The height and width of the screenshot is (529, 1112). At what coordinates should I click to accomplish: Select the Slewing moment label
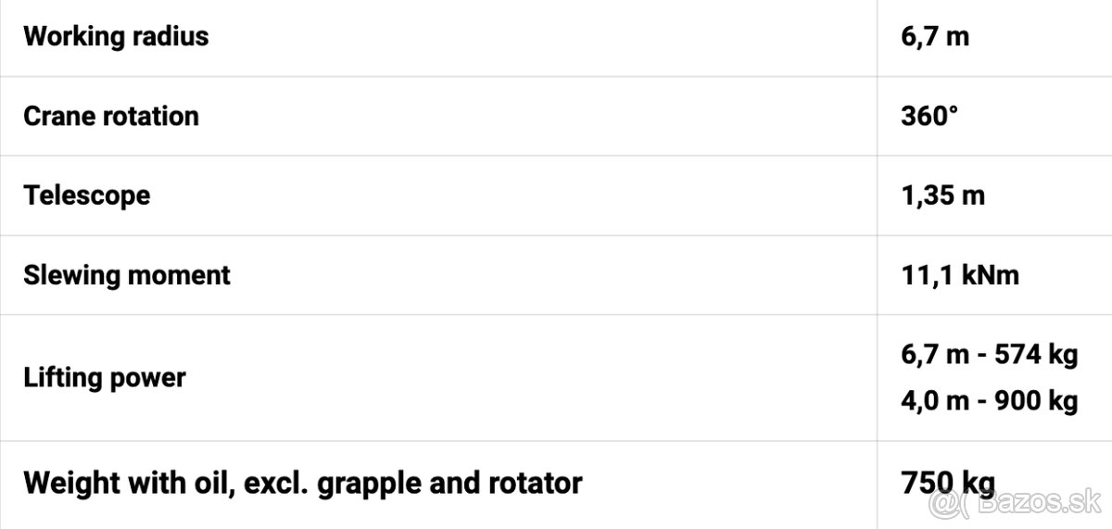(127, 275)
